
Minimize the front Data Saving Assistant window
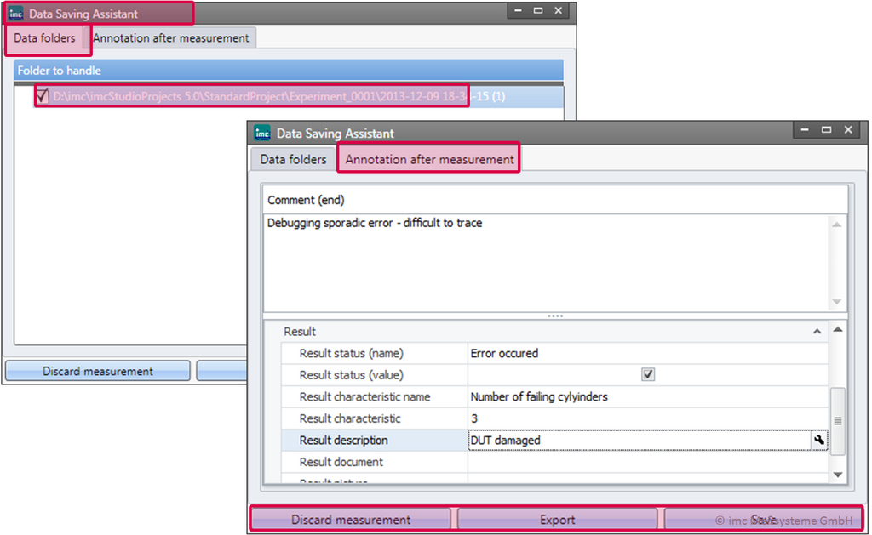(804, 130)
